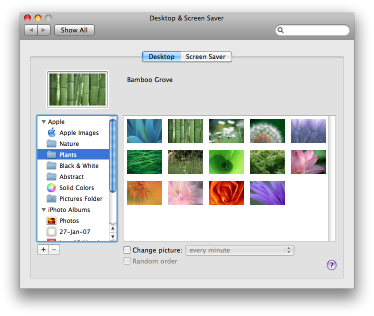The width and height of the screenshot is (374, 316).
Task: Toggle the Random order checkbox
Action: (127, 261)
